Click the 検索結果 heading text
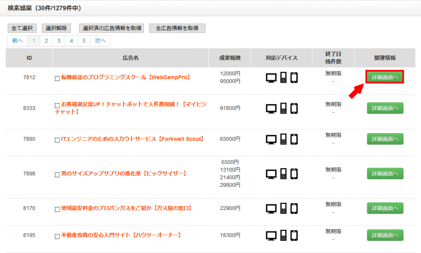This screenshot has width=421, height=253. click(x=44, y=8)
